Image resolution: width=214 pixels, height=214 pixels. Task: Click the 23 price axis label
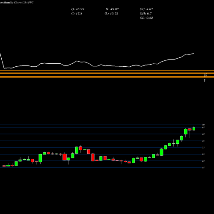[203, 161]
